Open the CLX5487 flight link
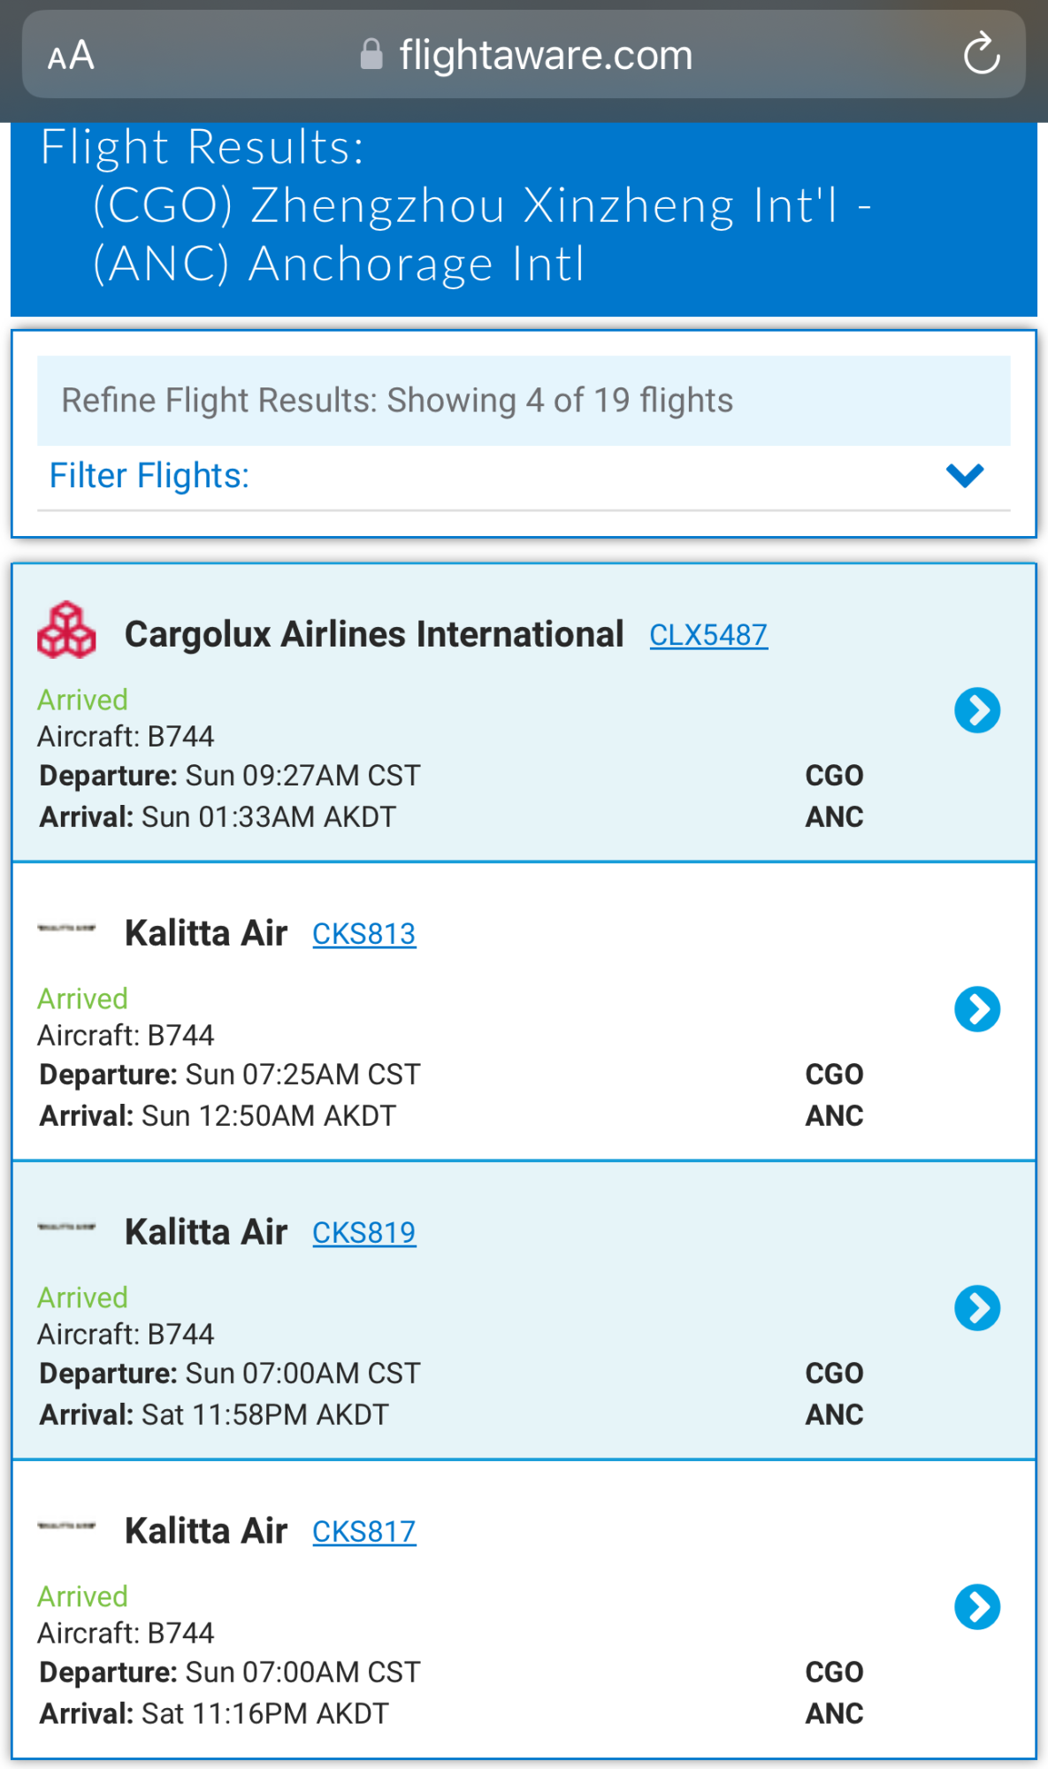 708,635
